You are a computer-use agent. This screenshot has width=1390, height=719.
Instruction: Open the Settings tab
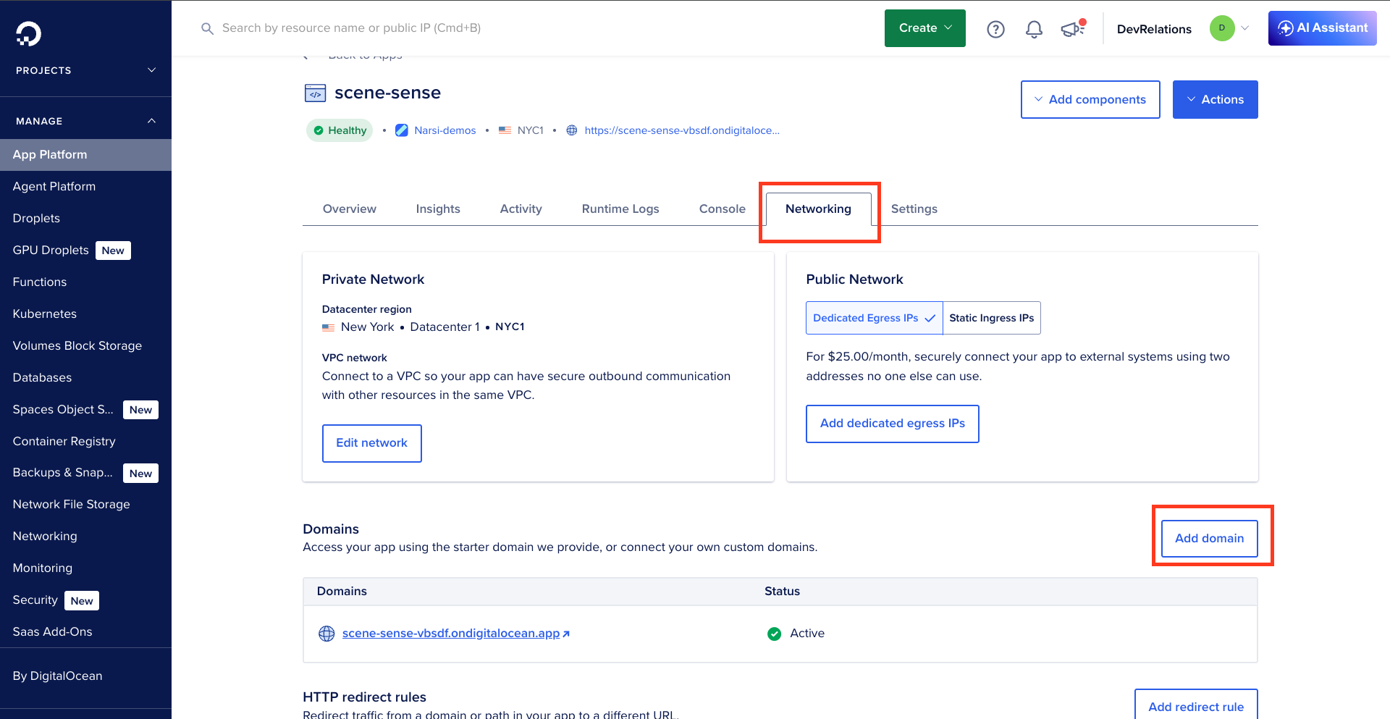914,209
